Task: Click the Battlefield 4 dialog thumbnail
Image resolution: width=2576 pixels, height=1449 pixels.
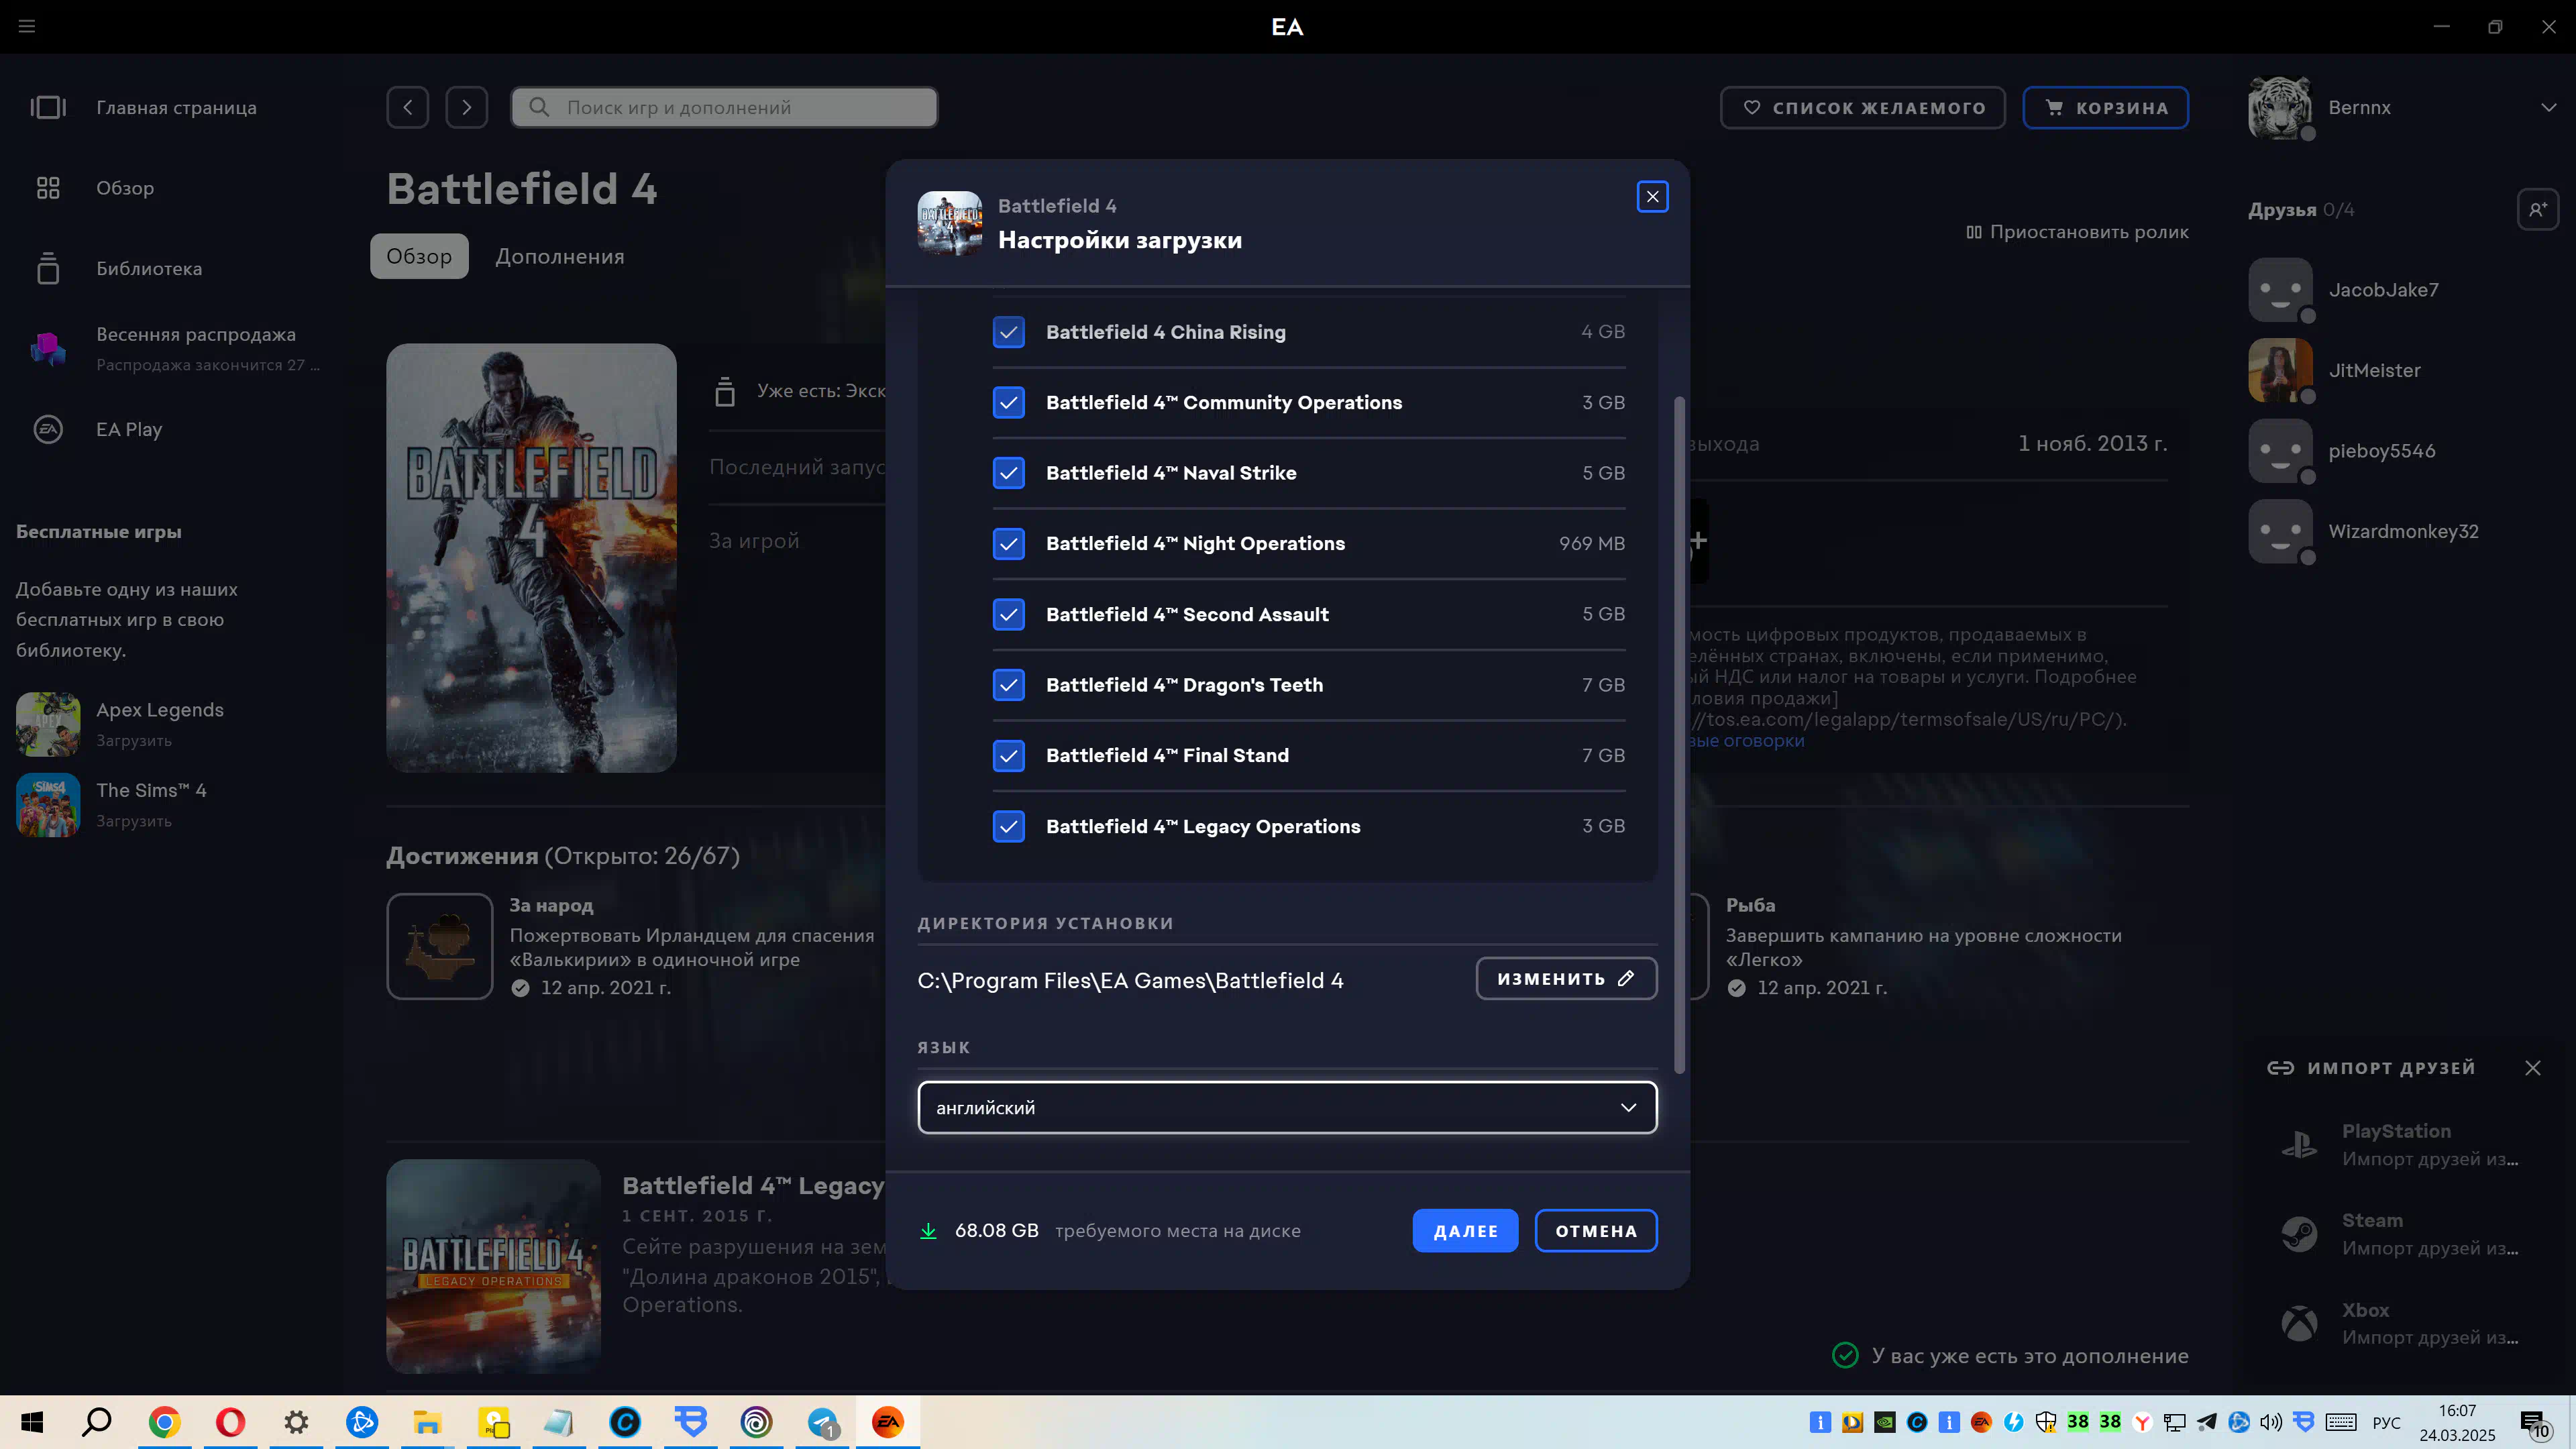Action: point(949,223)
